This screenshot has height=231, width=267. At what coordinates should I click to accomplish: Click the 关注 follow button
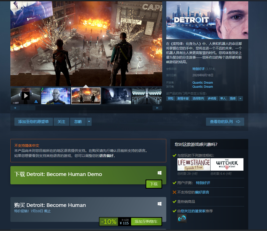[61, 122]
